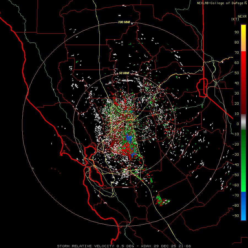Viewport: 248px width, 248px height.
Task: Click the 50 NMI range ring label
Action: (x=124, y=73)
